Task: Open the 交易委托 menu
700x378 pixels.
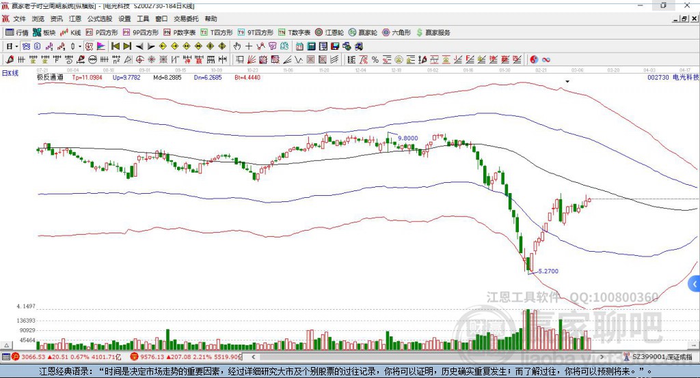Action: click(186, 18)
